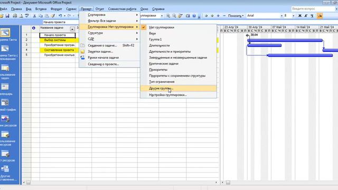Click the Print toolbar icon
Image resolution: width=338 pixels, height=190 pixels.
[x=15, y=16]
